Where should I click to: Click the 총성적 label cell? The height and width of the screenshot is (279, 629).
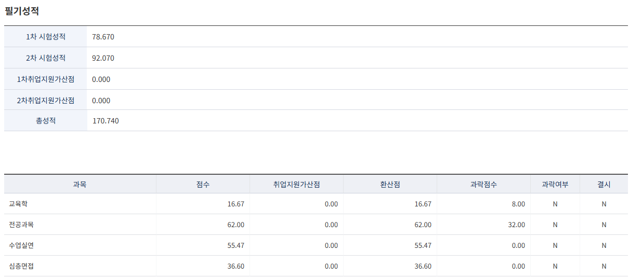pos(46,121)
